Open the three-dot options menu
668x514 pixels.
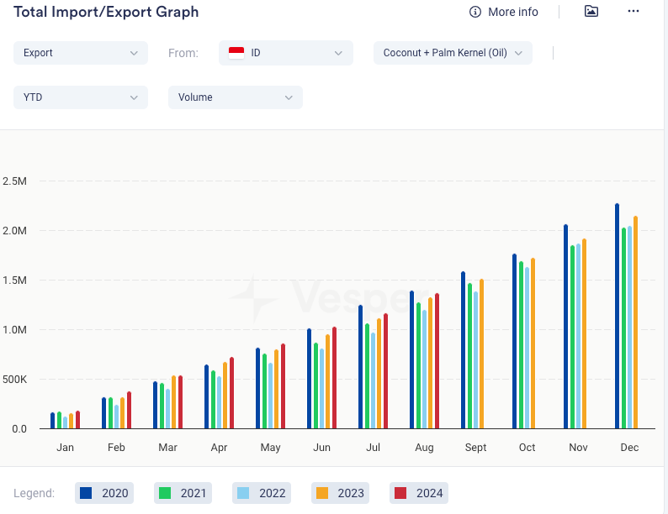pyautogui.click(x=634, y=12)
